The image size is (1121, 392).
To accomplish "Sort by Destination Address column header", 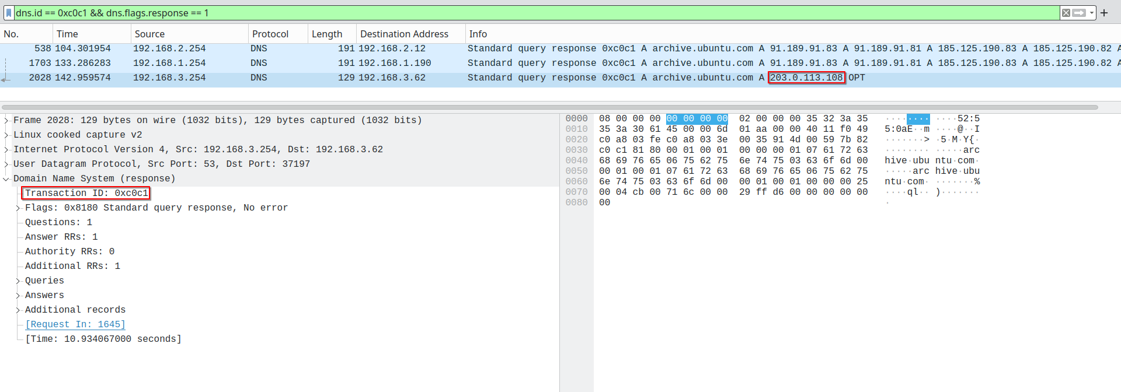I will click(x=411, y=34).
